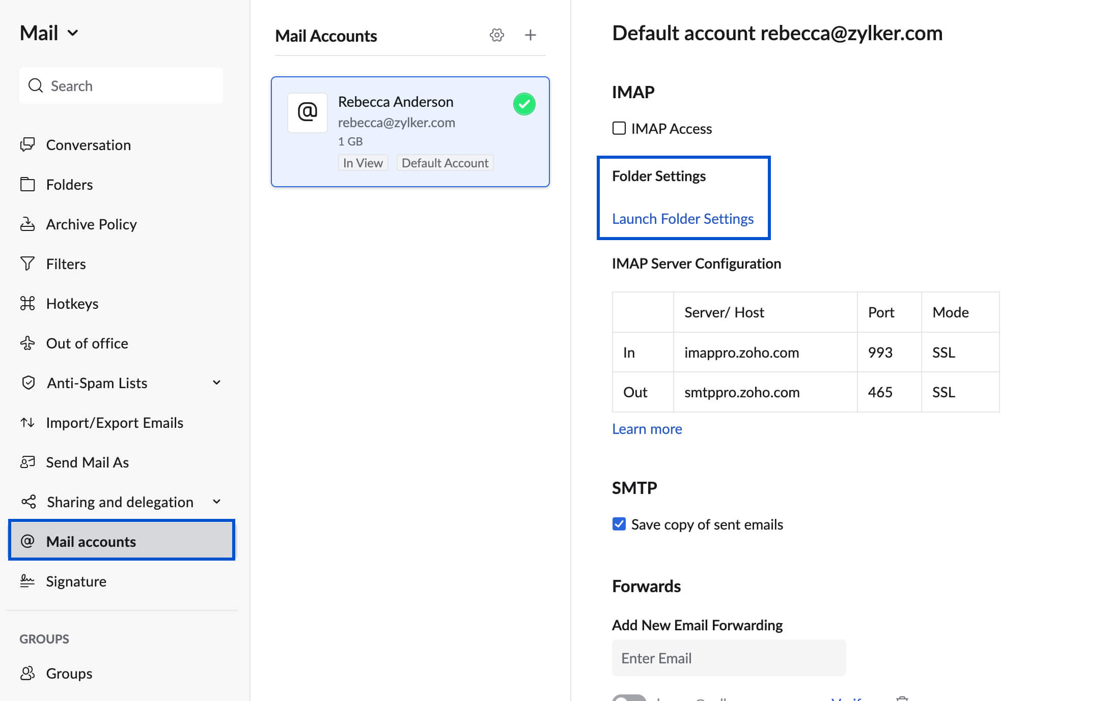Click the Add Mail Account plus button
The image size is (1111, 701).
530,34
